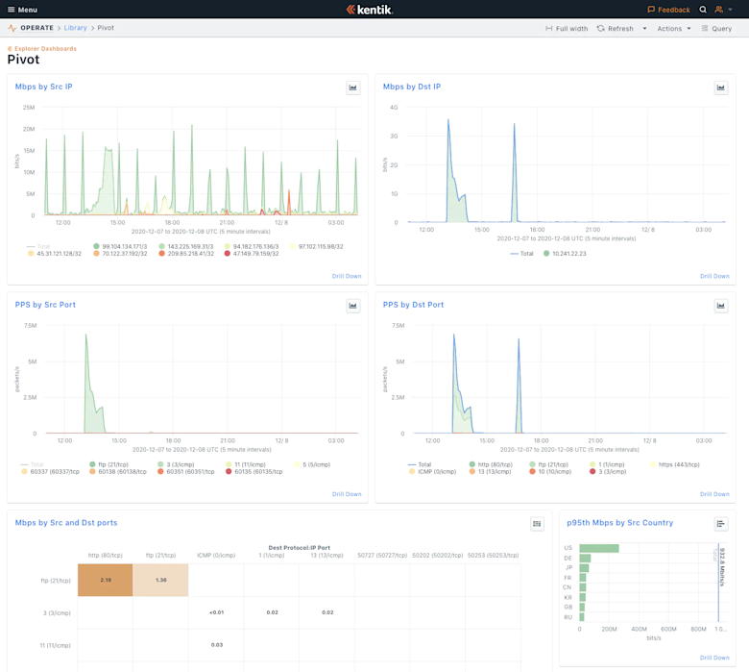Toggle ICMP (0/icmp) in Dst Port legend
Screen dimensions: 749x672
[432, 472]
